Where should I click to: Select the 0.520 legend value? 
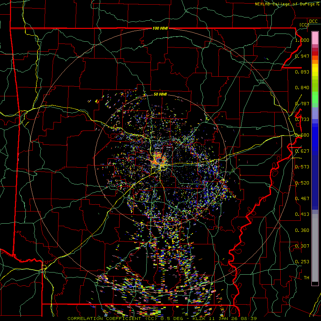[302, 183]
